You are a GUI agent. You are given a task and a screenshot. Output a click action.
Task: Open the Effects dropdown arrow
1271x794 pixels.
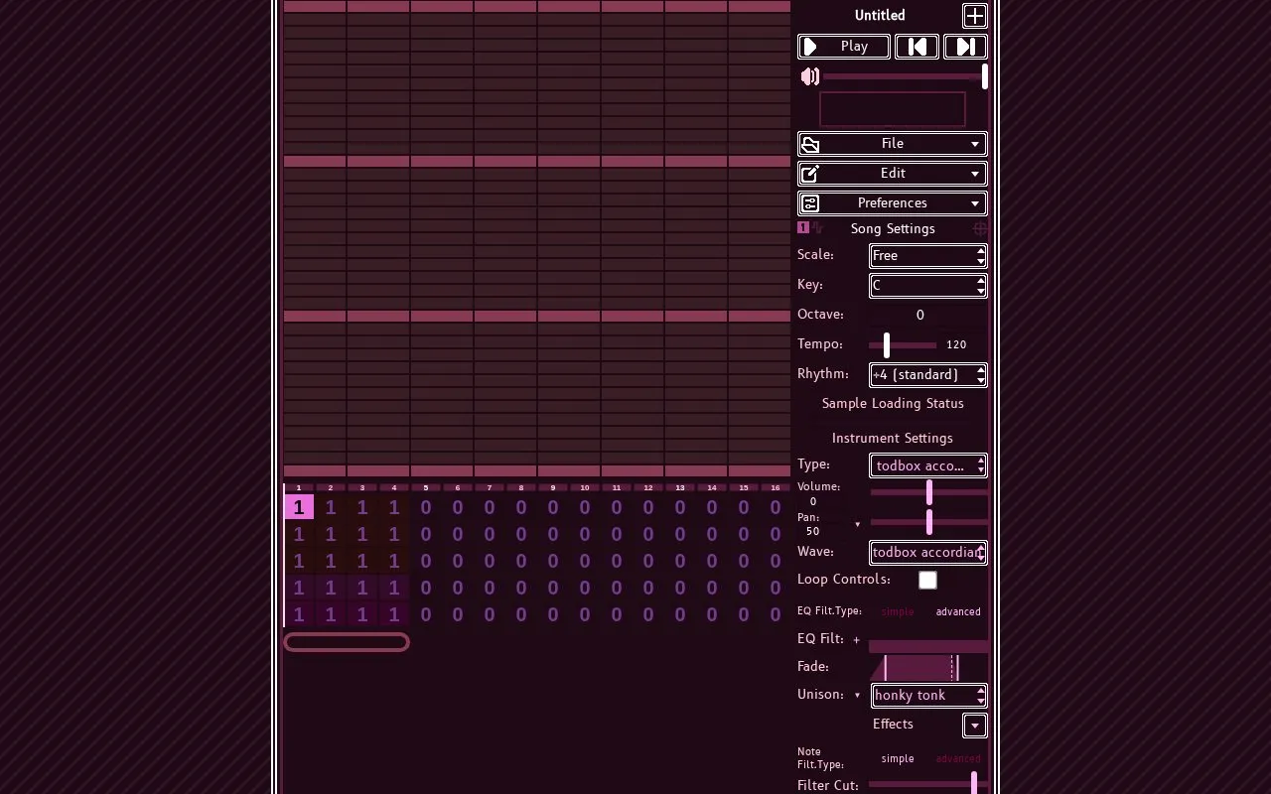pos(975,726)
